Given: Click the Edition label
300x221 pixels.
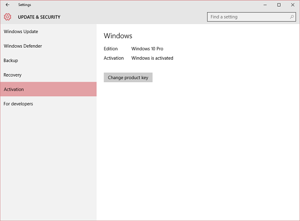Looking at the screenshot, I should pos(110,49).
